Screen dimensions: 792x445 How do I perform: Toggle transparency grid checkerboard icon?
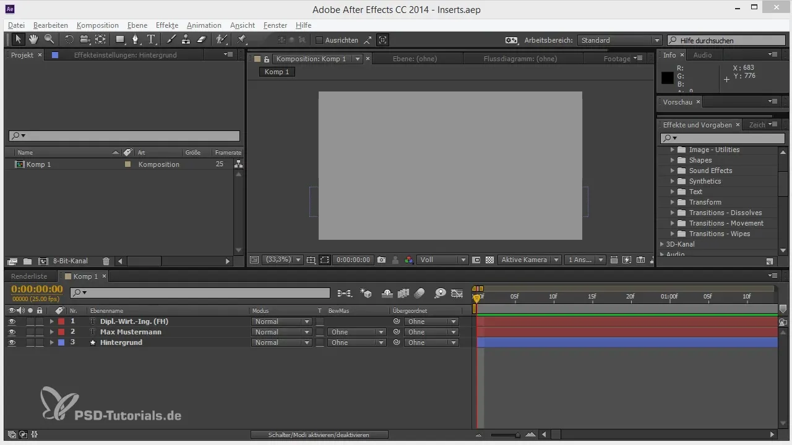tap(489, 260)
